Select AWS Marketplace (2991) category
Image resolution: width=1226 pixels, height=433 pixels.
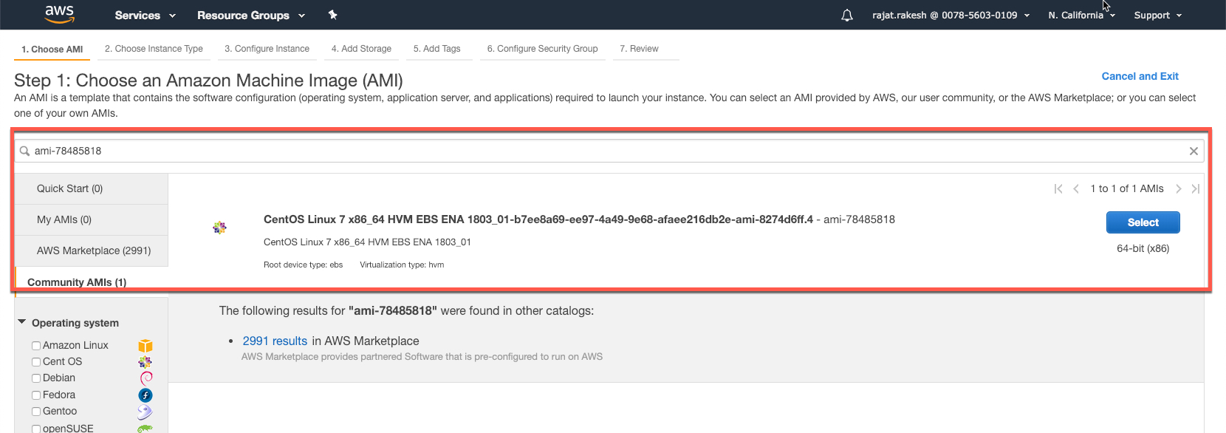[92, 251]
